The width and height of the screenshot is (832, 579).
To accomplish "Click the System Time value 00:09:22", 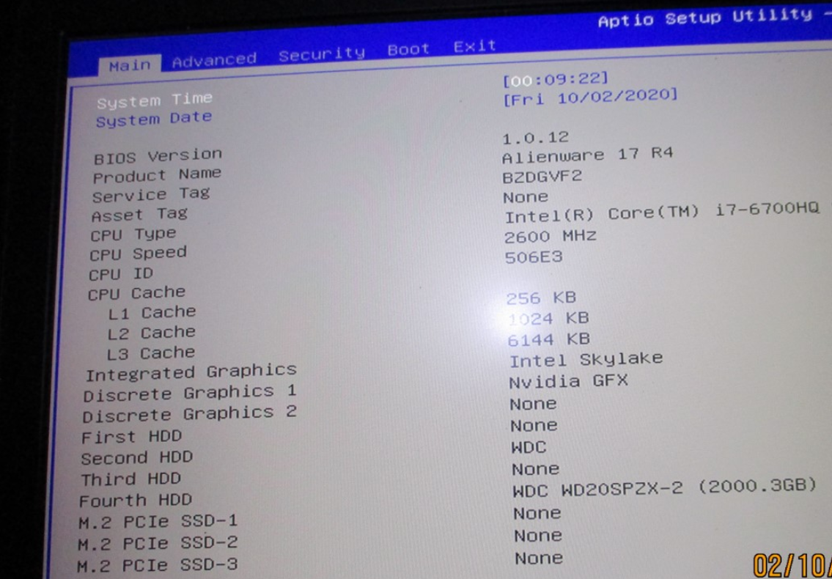I will (555, 80).
